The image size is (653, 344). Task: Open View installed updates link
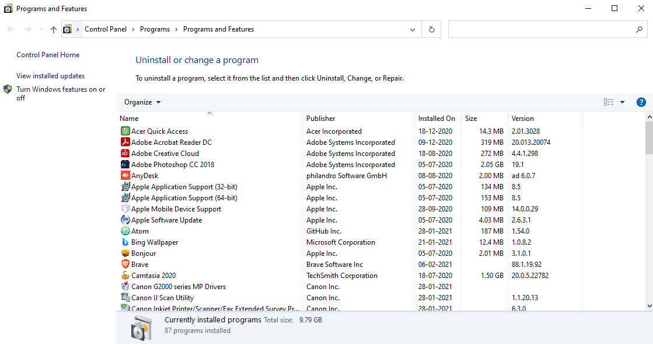[x=50, y=76]
